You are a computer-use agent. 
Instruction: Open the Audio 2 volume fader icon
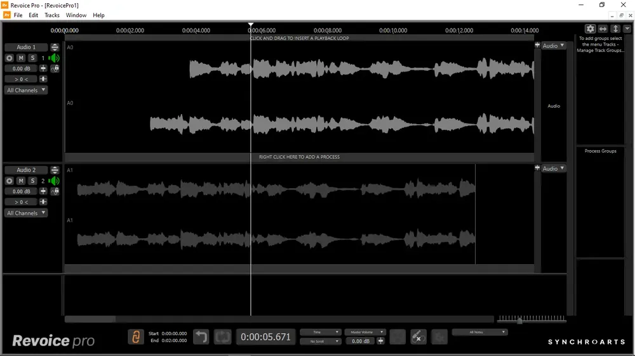click(43, 191)
